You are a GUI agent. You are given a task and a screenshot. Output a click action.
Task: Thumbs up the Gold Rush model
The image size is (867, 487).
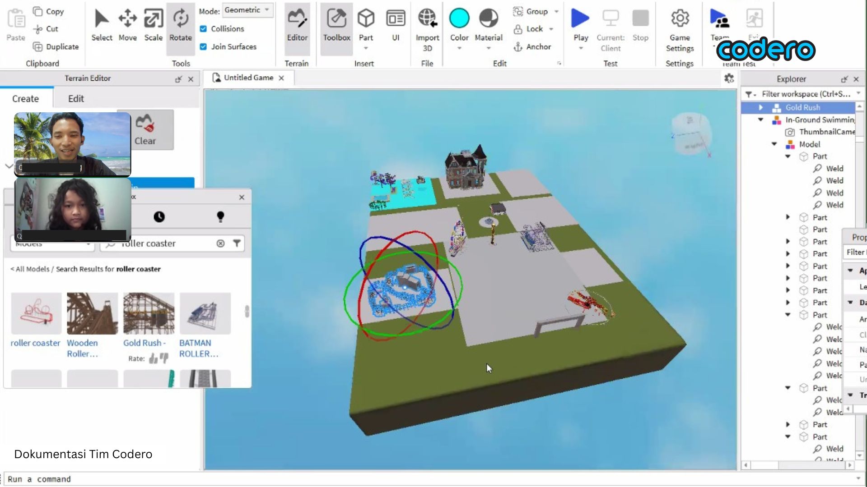tap(153, 358)
